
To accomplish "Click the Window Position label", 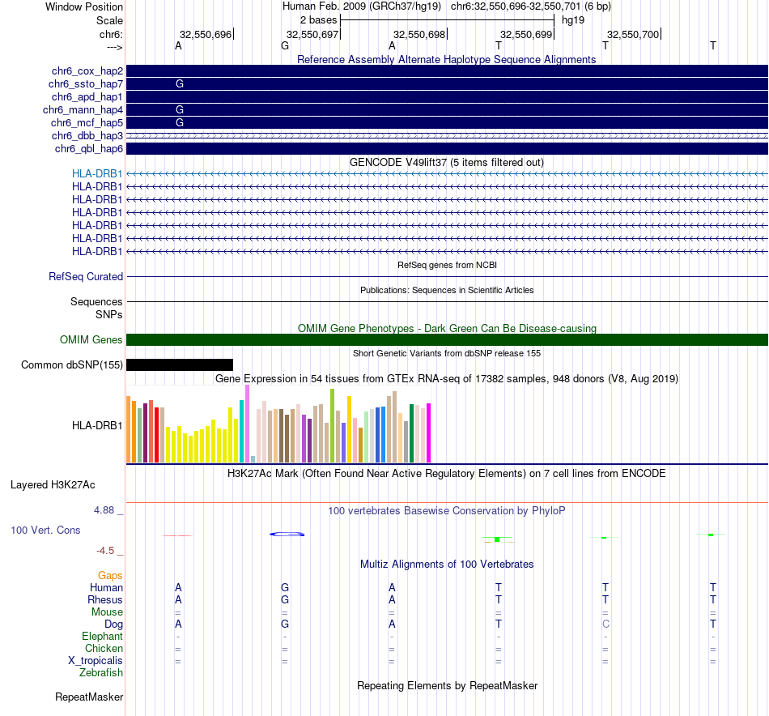I will tap(84, 6).
